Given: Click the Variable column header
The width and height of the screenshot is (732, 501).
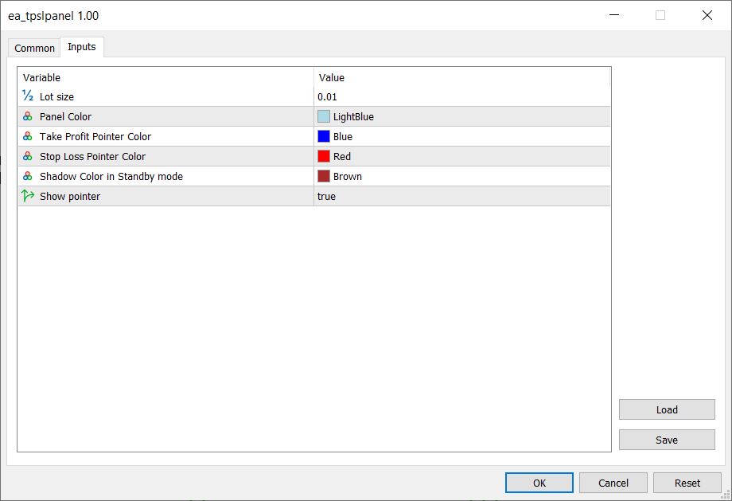Looking at the screenshot, I should pyautogui.click(x=165, y=77).
